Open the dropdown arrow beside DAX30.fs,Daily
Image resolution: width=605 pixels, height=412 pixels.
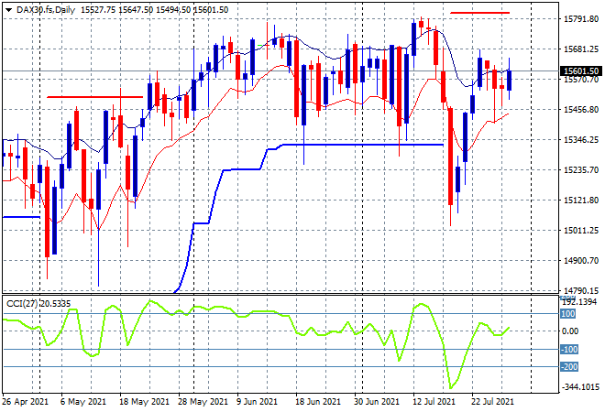[x=8, y=10]
